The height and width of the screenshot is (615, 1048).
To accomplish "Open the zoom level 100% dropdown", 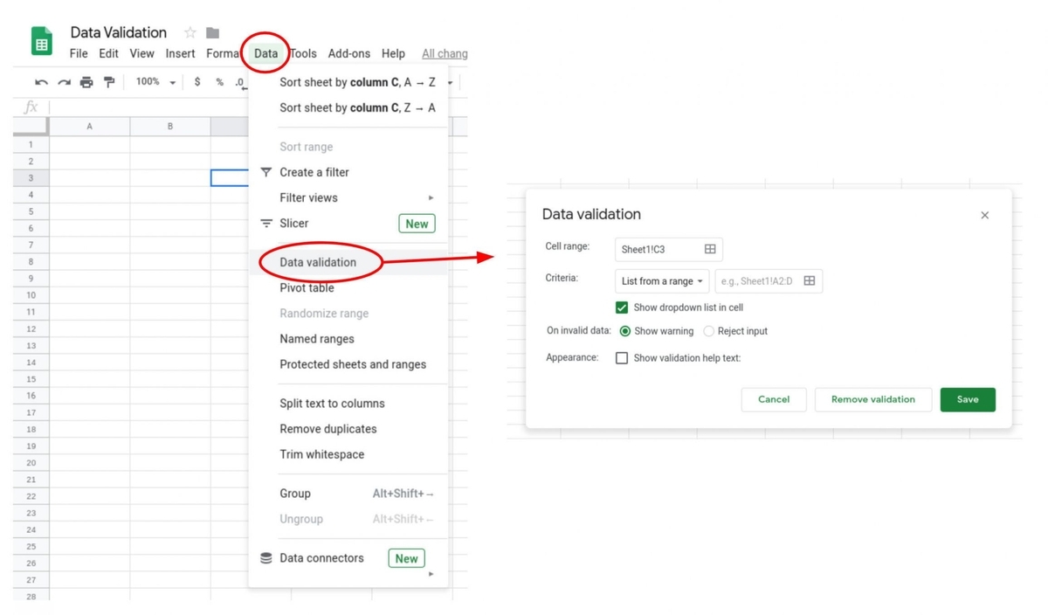I will 154,81.
